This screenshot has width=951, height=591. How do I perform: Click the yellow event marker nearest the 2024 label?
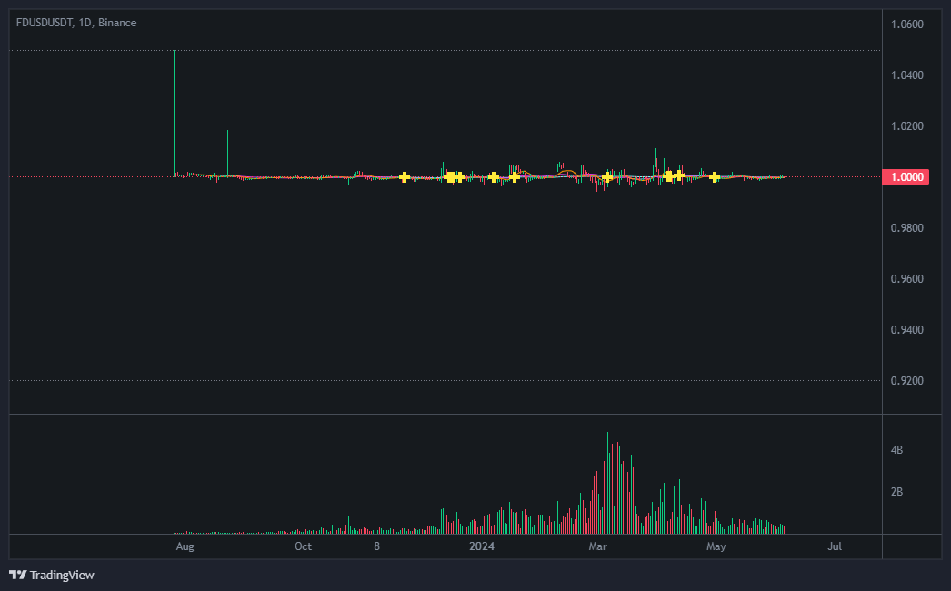pyautogui.click(x=494, y=177)
